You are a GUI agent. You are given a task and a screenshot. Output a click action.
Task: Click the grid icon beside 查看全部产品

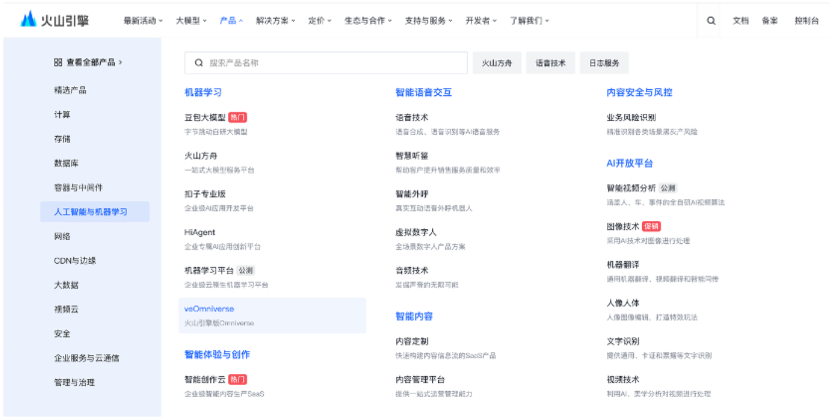[58, 62]
